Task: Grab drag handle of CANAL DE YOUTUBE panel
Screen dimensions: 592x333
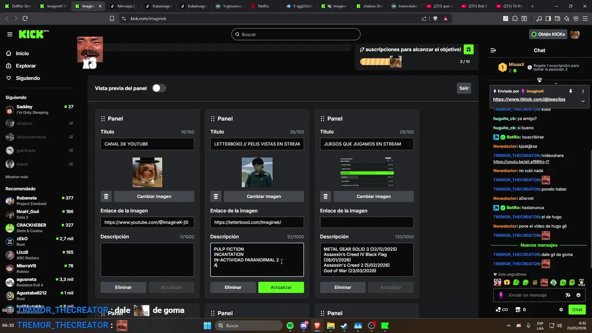Action: (103, 119)
